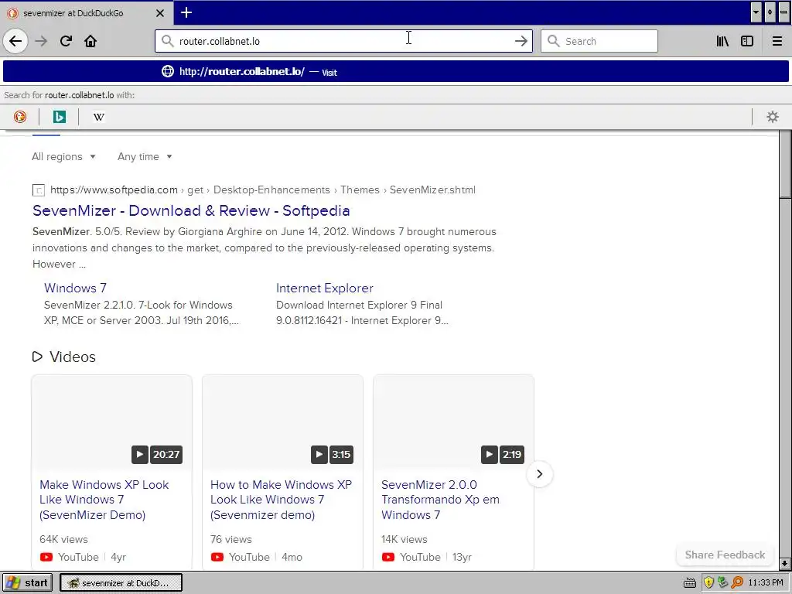Click into the address bar field

[x=343, y=41]
